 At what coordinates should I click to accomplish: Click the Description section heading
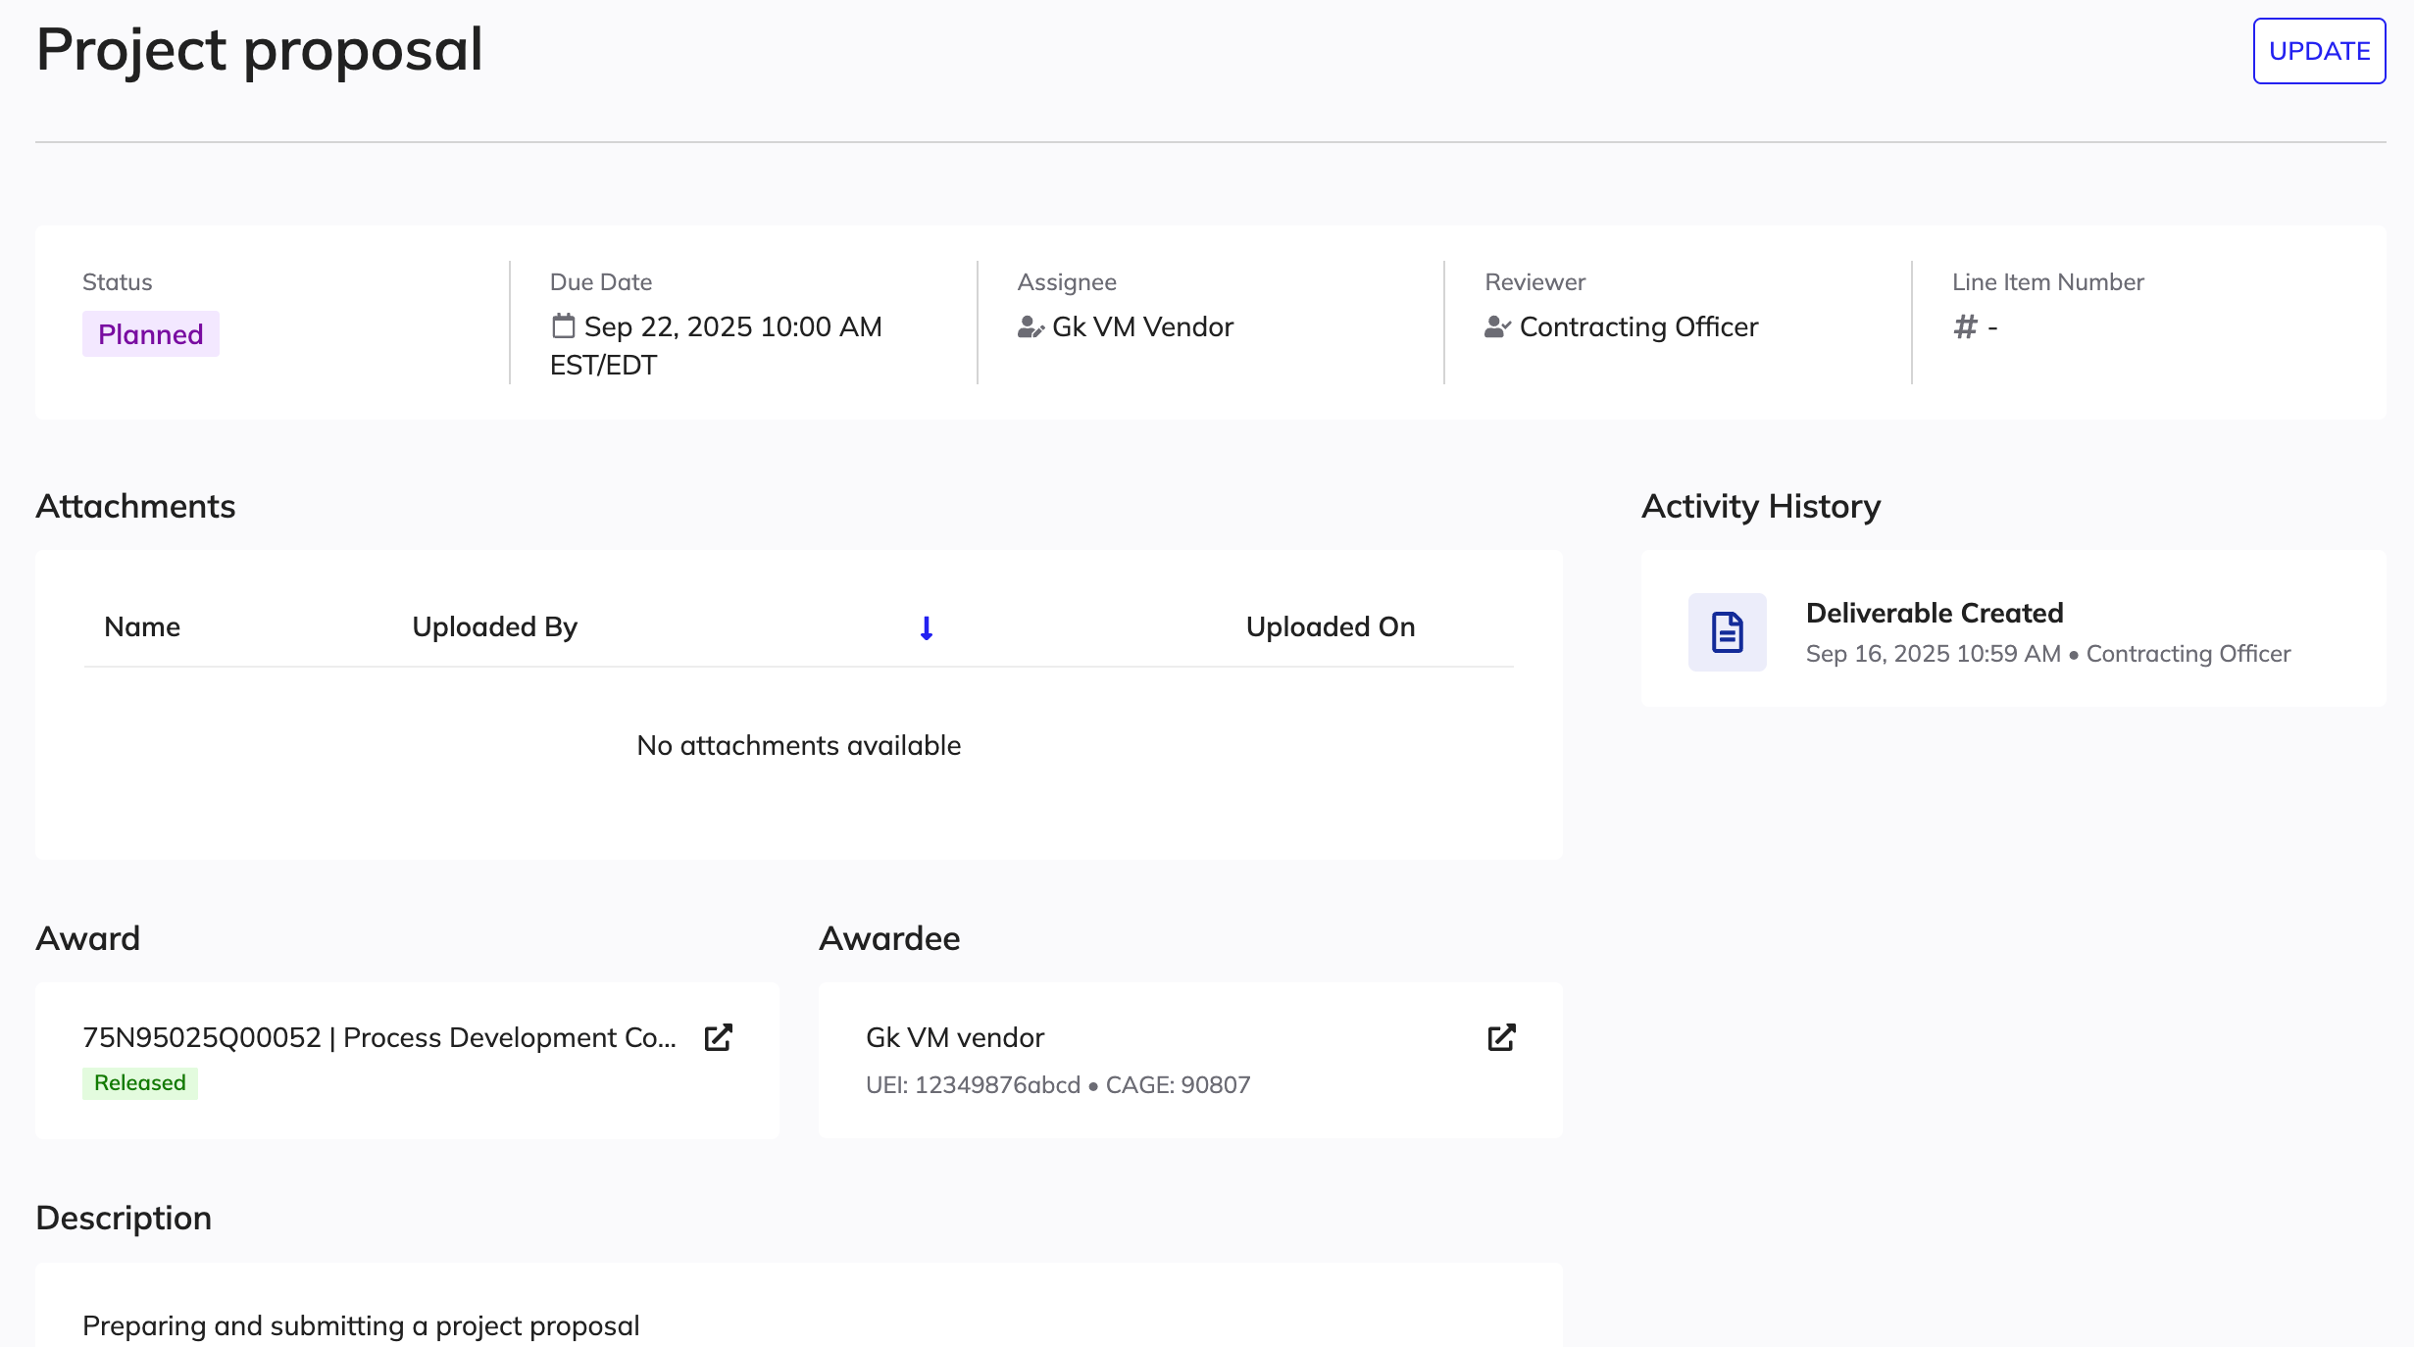click(x=124, y=1218)
